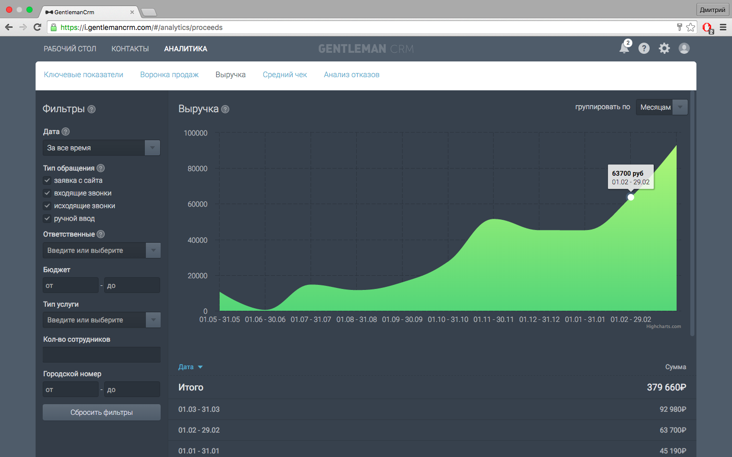Screen dimensions: 732x457
Task: Disable the ручной ввод checkbox
Action: pos(47,218)
